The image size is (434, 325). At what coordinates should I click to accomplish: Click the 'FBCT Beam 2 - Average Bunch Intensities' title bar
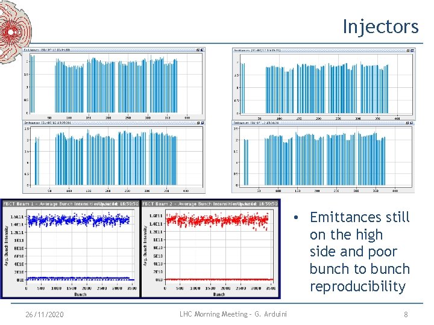click(x=210, y=204)
